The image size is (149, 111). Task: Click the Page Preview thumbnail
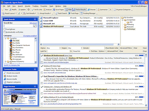(20, 97)
